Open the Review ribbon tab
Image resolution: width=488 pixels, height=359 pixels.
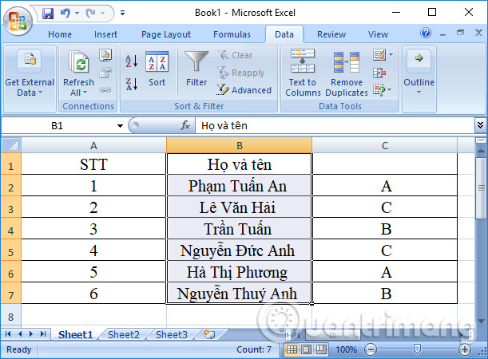[331, 34]
